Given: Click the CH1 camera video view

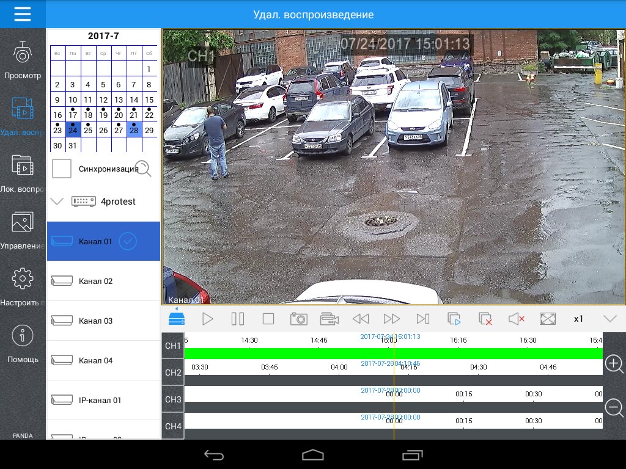Looking at the screenshot, I should pos(393,167).
